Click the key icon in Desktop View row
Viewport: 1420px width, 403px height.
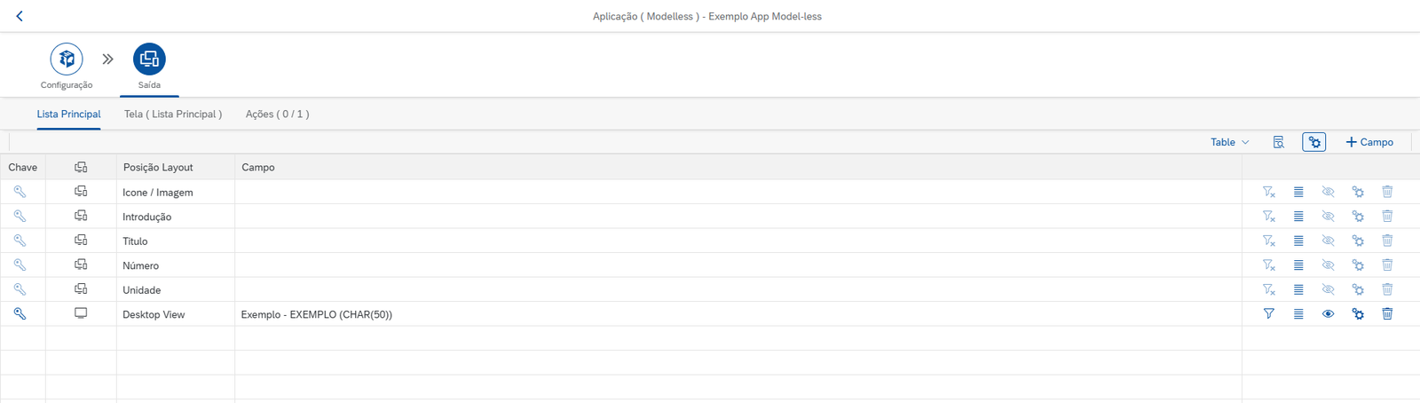coord(20,313)
